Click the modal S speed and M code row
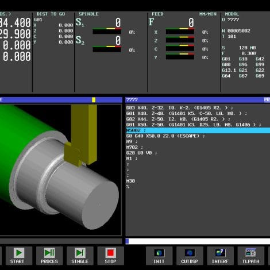Viewport: 270px width, 270px height. point(239,48)
